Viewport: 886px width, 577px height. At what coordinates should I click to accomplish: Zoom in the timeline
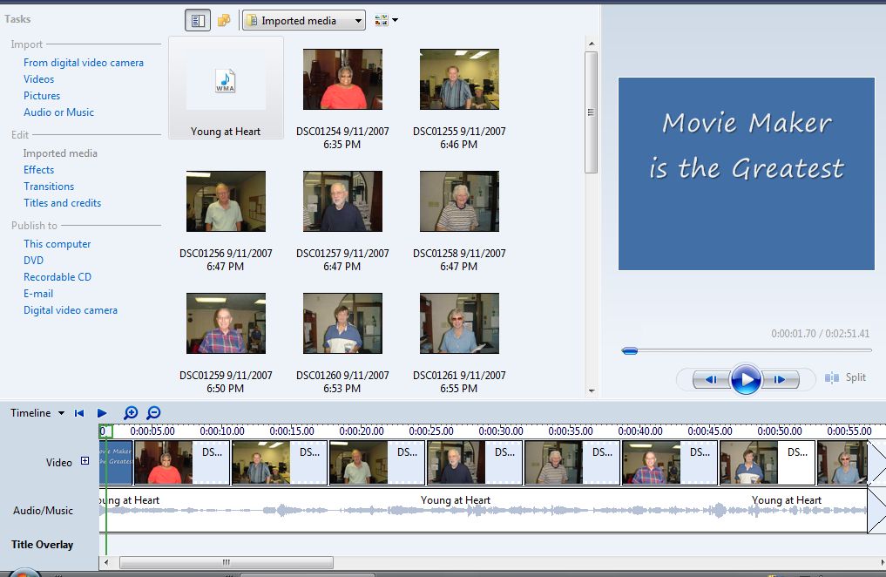point(131,413)
